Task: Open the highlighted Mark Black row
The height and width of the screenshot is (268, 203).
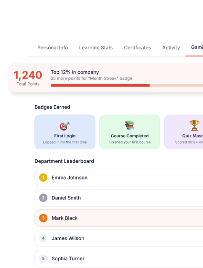Action: (x=119, y=218)
